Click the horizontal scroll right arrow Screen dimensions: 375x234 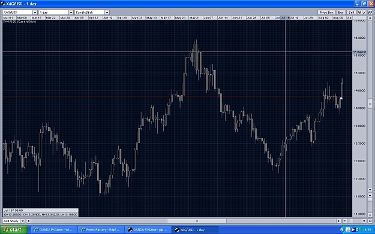click(338, 221)
